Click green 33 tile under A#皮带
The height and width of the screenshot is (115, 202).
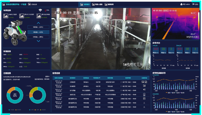click(163, 50)
